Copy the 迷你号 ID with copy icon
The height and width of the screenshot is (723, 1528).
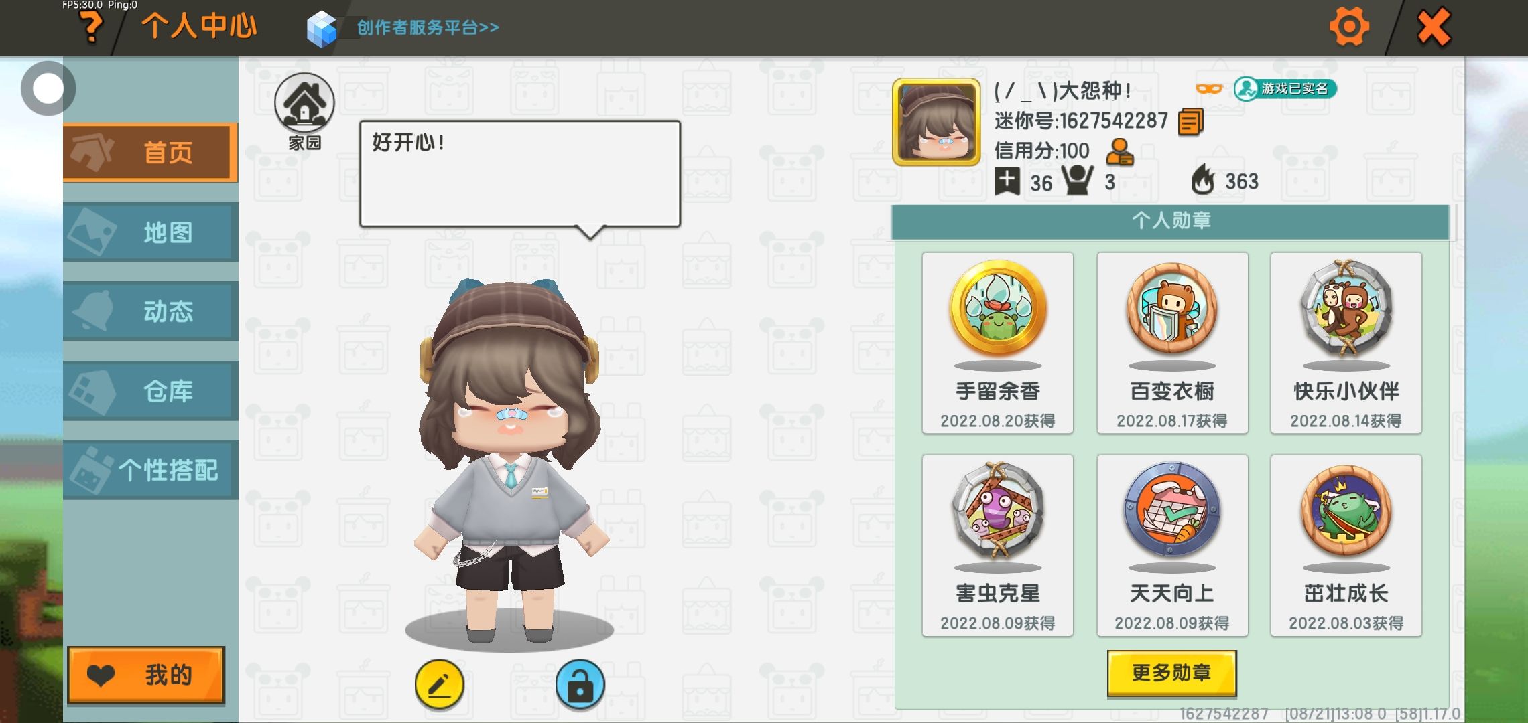pyautogui.click(x=1190, y=122)
